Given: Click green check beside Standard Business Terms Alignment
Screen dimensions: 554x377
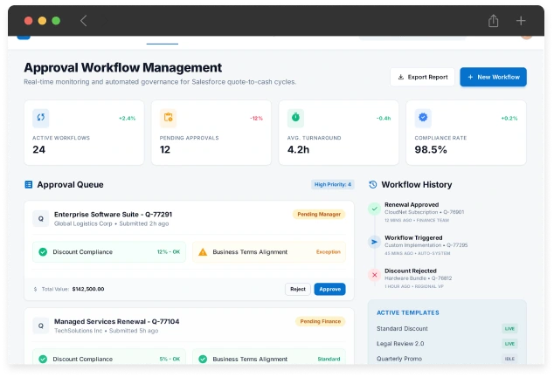Looking at the screenshot, I should 203,359.
